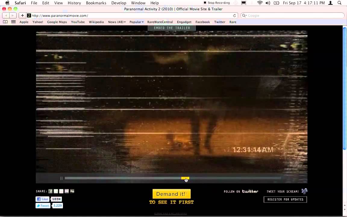
Task: Open the volume control icon
Action: 268,3
